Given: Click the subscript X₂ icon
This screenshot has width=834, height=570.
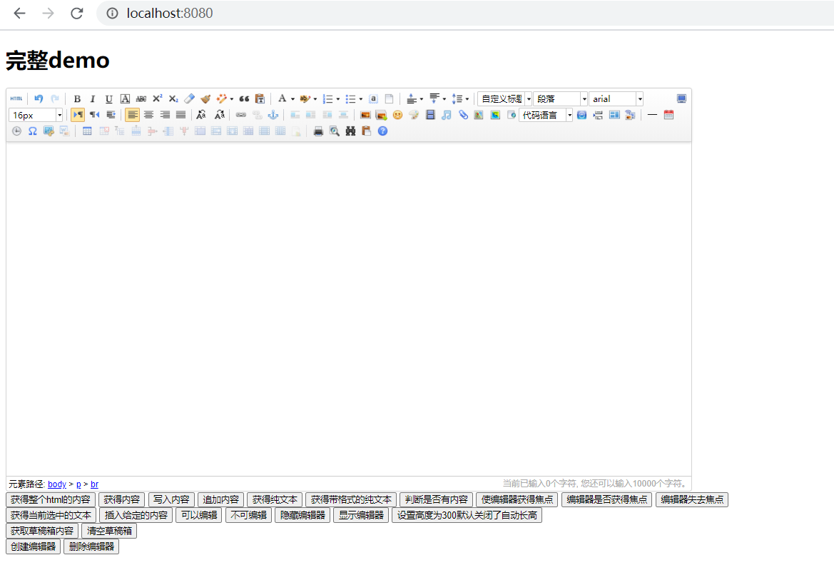Looking at the screenshot, I should click(x=173, y=99).
